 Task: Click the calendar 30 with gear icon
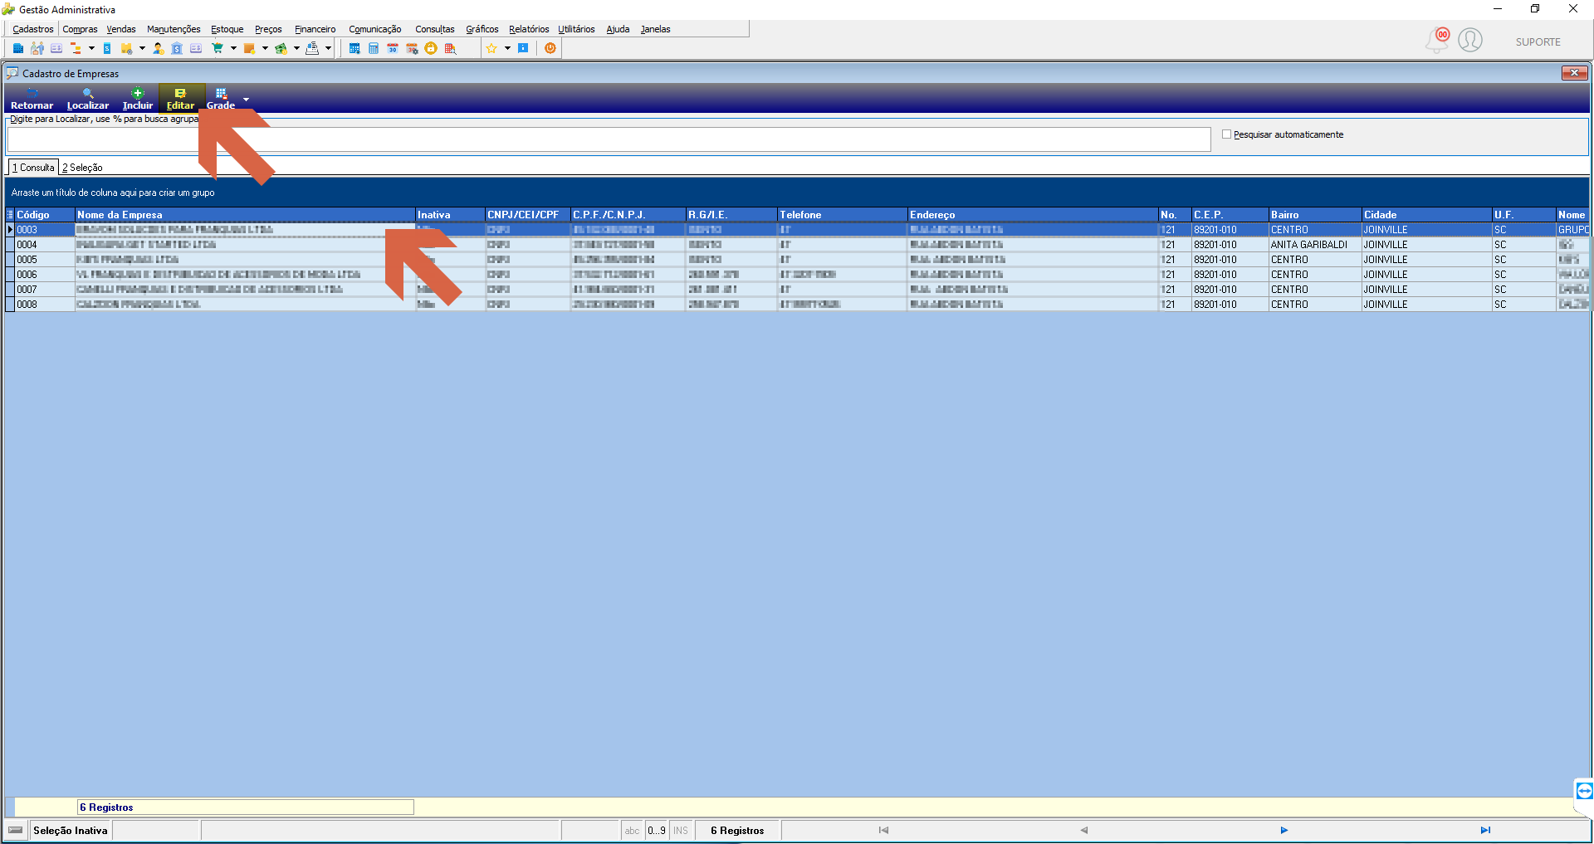point(412,49)
